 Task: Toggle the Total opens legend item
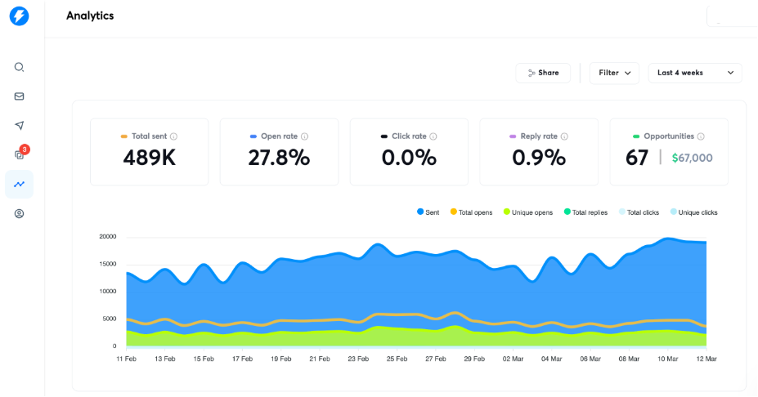click(471, 212)
